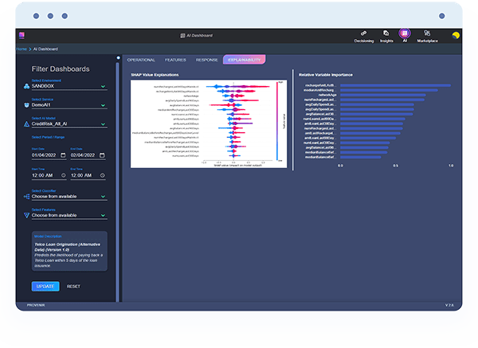The height and width of the screenshot is (348, 478).
Task: Open the Decisioning section icon
Action: pos(363,33)
